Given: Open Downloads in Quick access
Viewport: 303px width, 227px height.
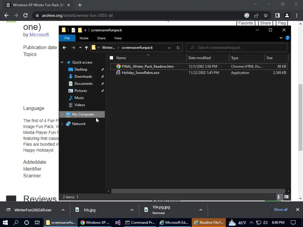Looking at the screenshot, I should click(83, 77).
